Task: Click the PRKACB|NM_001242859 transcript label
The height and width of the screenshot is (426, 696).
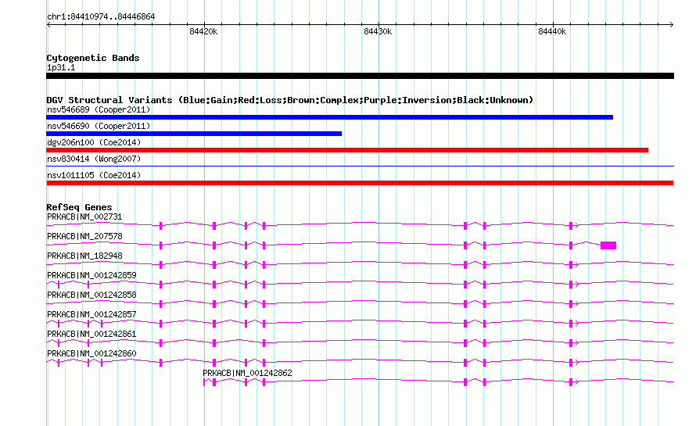Action: pyautogui.click(x=91, y=276)
